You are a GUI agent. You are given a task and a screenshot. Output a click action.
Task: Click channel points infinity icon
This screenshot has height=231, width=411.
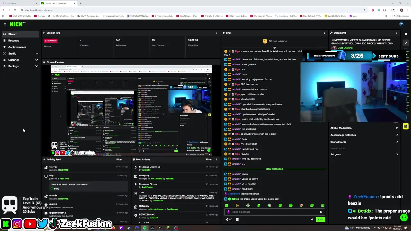click(x=229, y=219)
